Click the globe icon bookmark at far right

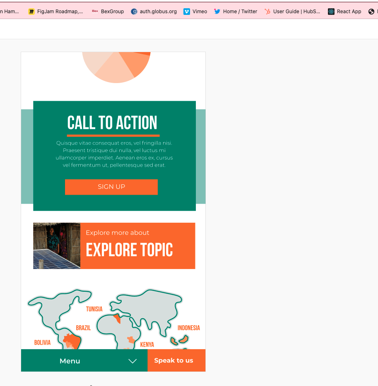(x=371, y=12)
